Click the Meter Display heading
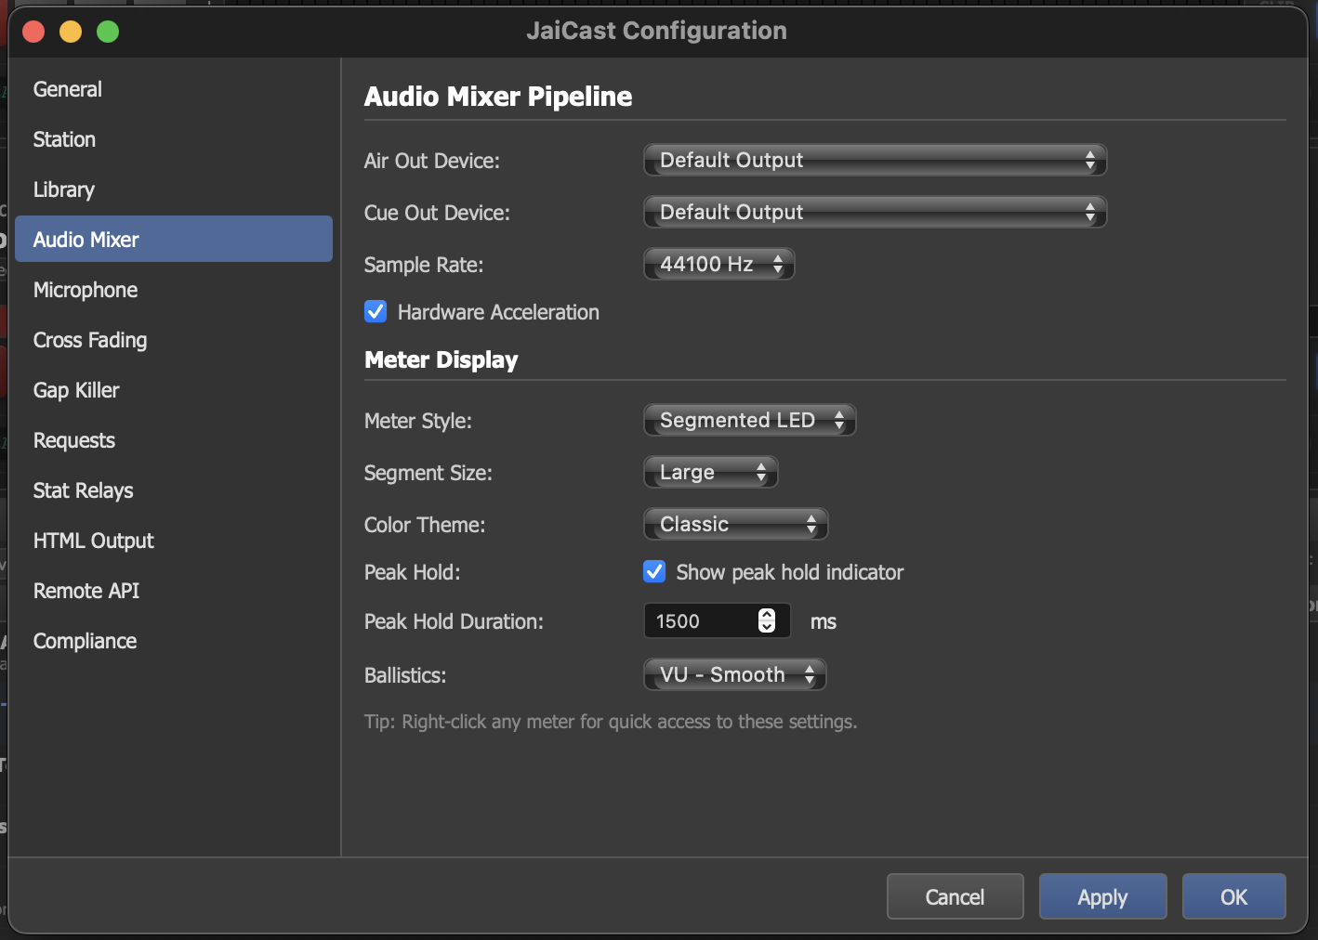The height and width of the screenshot is (940, 1318). point(442,359)
